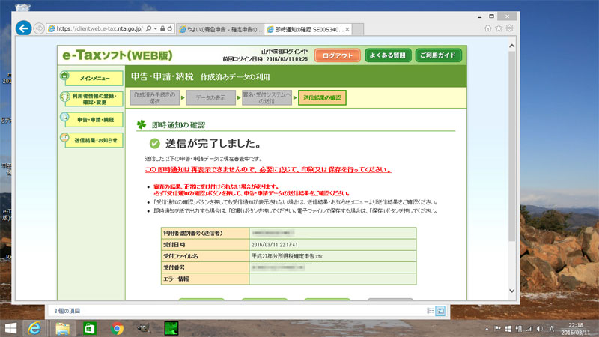Switch to the やよいの青色申告 tab
This screenshot has width=599, height=337.
click(221, 29)
